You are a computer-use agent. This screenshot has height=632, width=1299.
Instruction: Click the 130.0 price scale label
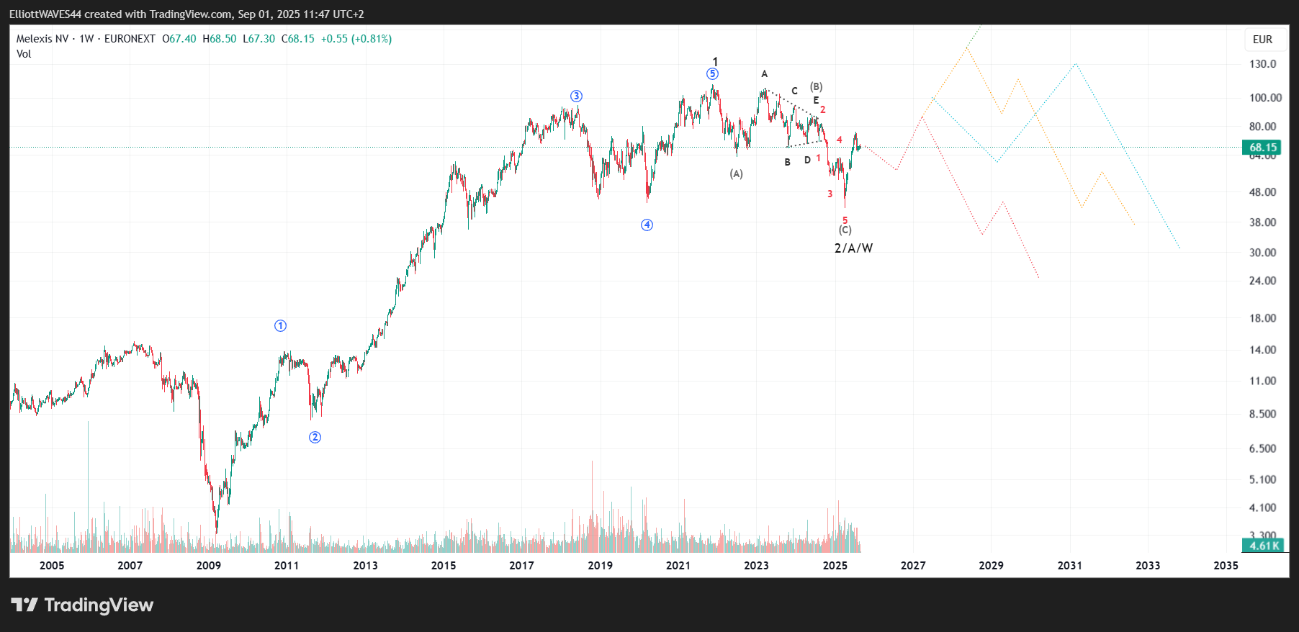click(x=1262, y=64)
